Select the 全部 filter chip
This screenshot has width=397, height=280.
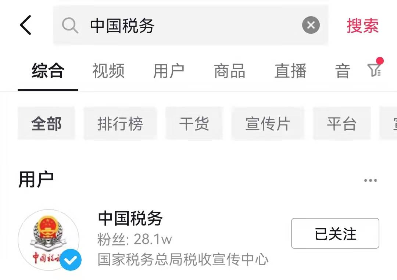46,123
